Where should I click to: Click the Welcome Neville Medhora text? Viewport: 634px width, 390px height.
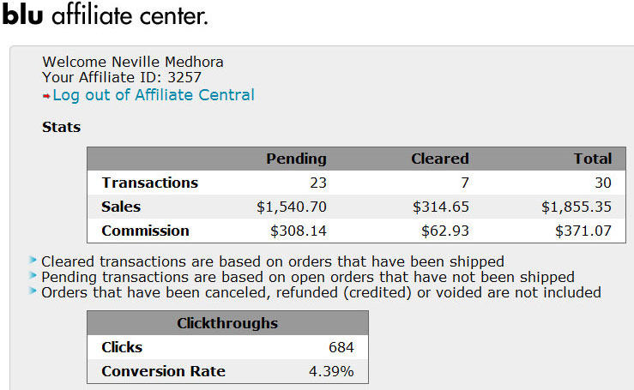tap(133, 62)
